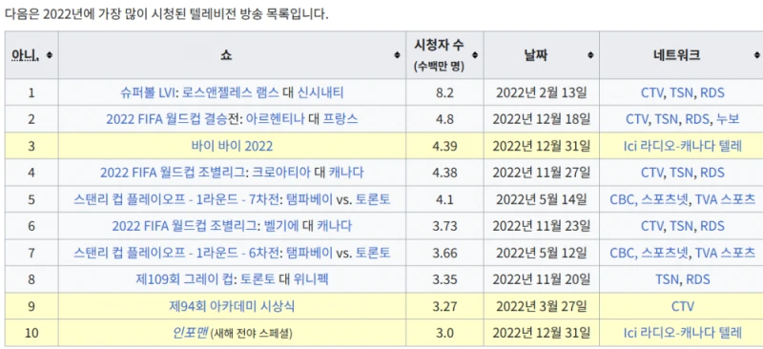Open the 위니펙 link

312,280
